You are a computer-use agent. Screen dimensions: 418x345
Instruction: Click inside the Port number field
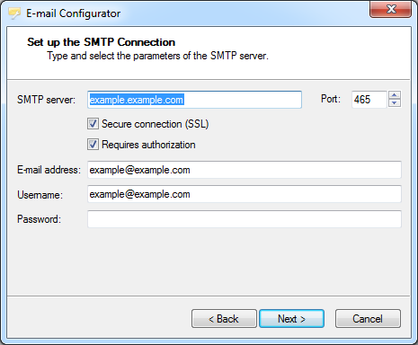point(369,100)
